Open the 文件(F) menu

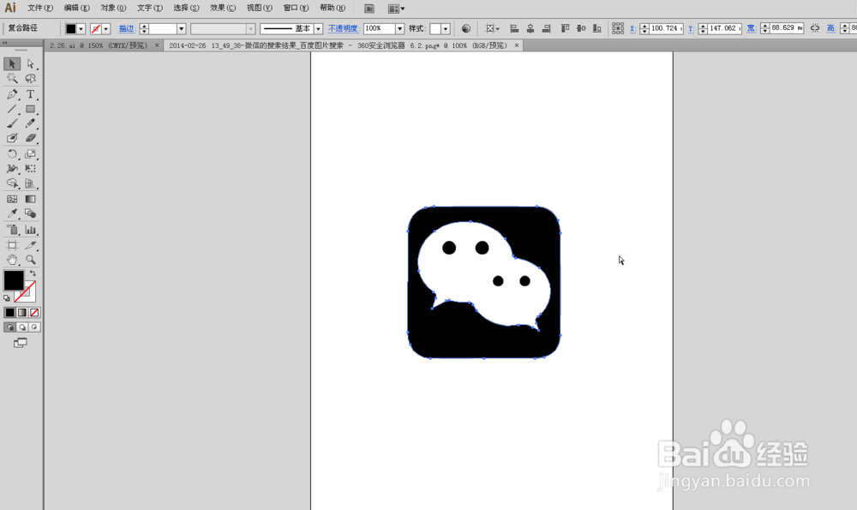coord(40,9)
